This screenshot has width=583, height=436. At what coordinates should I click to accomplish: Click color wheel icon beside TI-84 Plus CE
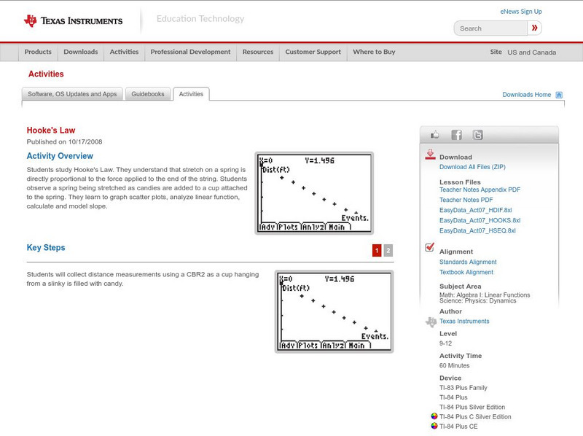434,426
